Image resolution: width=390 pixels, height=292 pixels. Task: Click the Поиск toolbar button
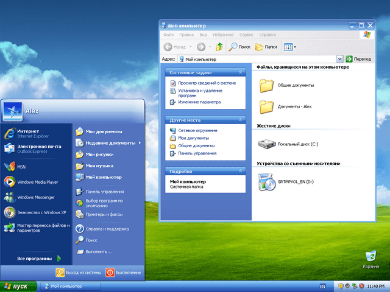click(239, 47)
